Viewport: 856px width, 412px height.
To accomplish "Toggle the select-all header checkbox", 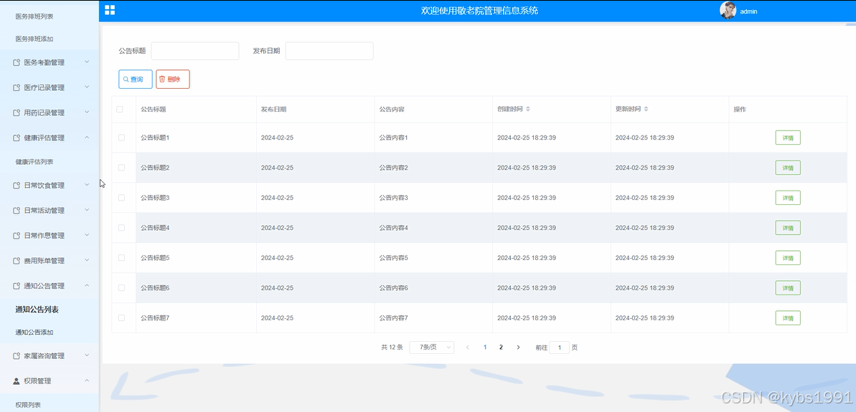I will click(120, 109).
